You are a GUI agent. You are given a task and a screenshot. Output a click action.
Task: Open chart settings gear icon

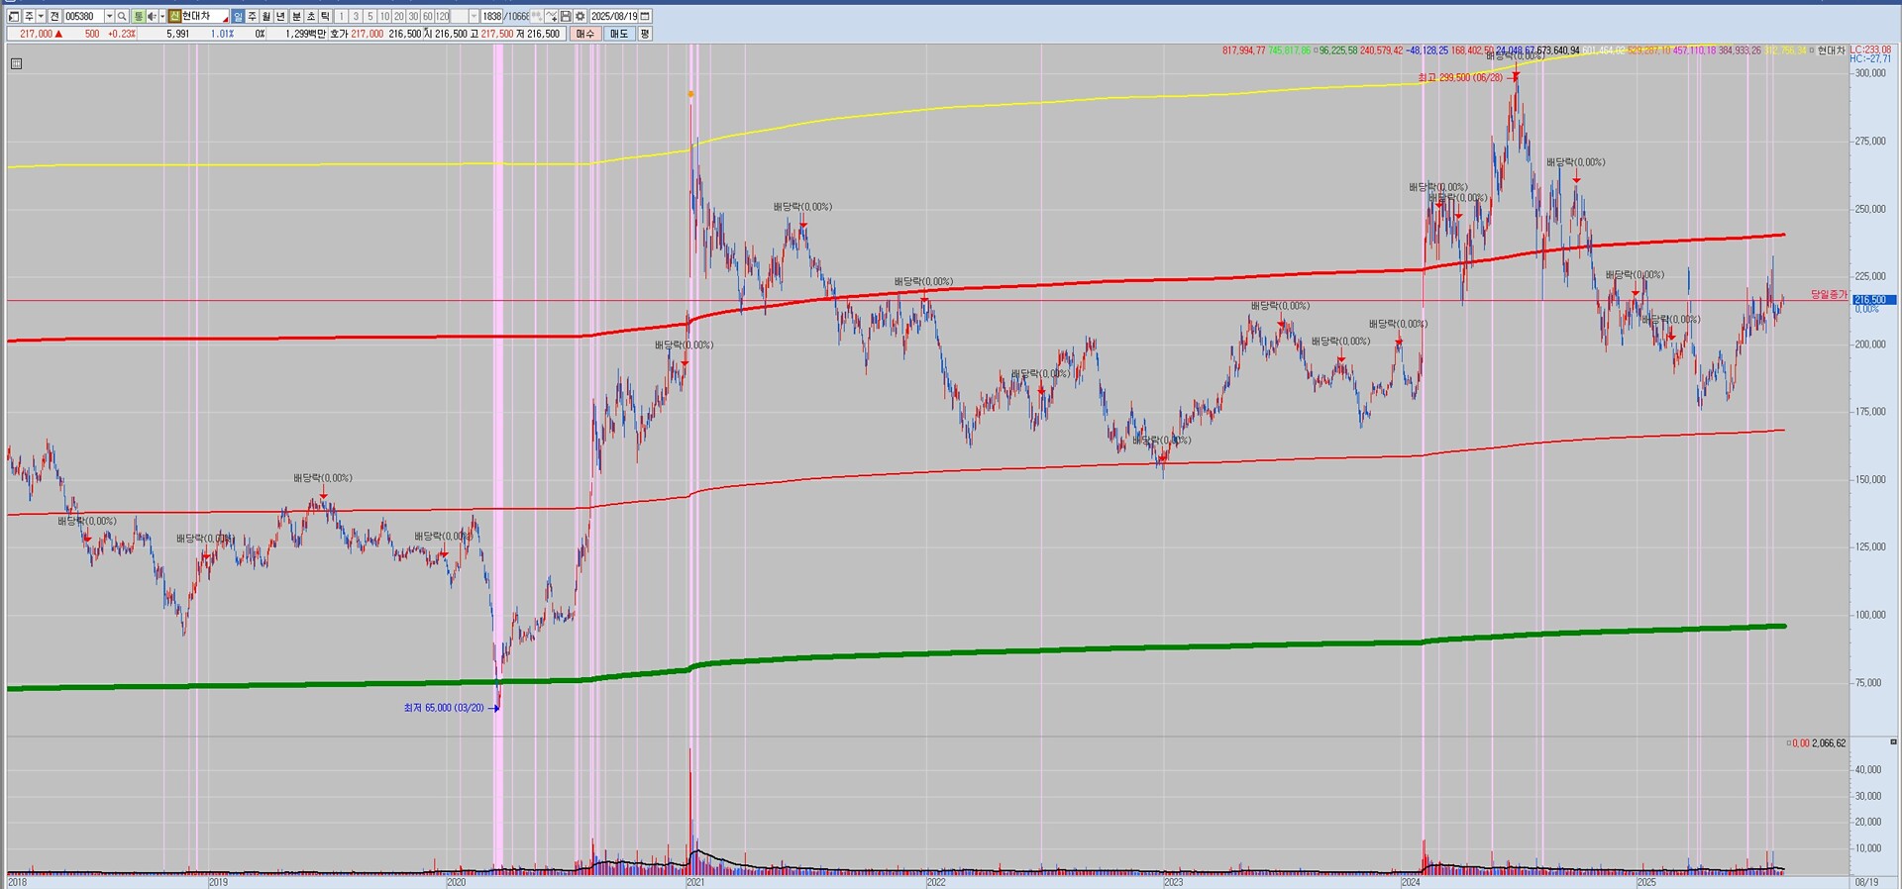[x=581, y=17]
